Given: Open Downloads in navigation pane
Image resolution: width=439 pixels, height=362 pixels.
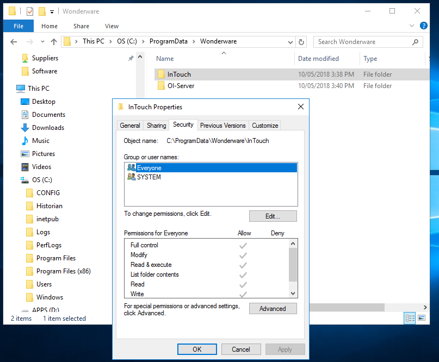Looking at the screenshot, I should tap(48, 128).
